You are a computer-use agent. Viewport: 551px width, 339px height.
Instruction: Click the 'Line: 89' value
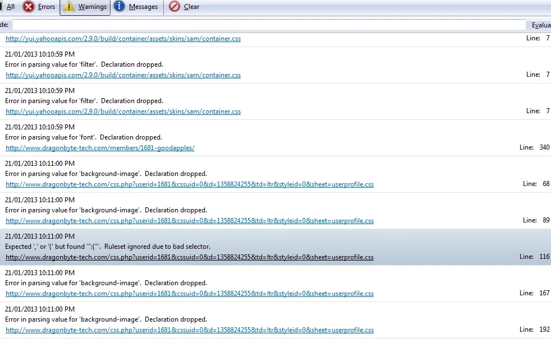[x=536, y=220]
